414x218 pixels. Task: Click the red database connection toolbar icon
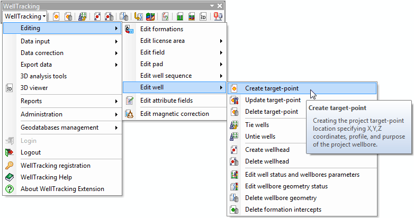[x=218, y=16]
